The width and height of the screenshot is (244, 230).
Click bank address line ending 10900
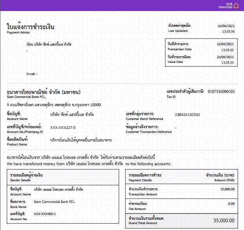tap(54, 105)
